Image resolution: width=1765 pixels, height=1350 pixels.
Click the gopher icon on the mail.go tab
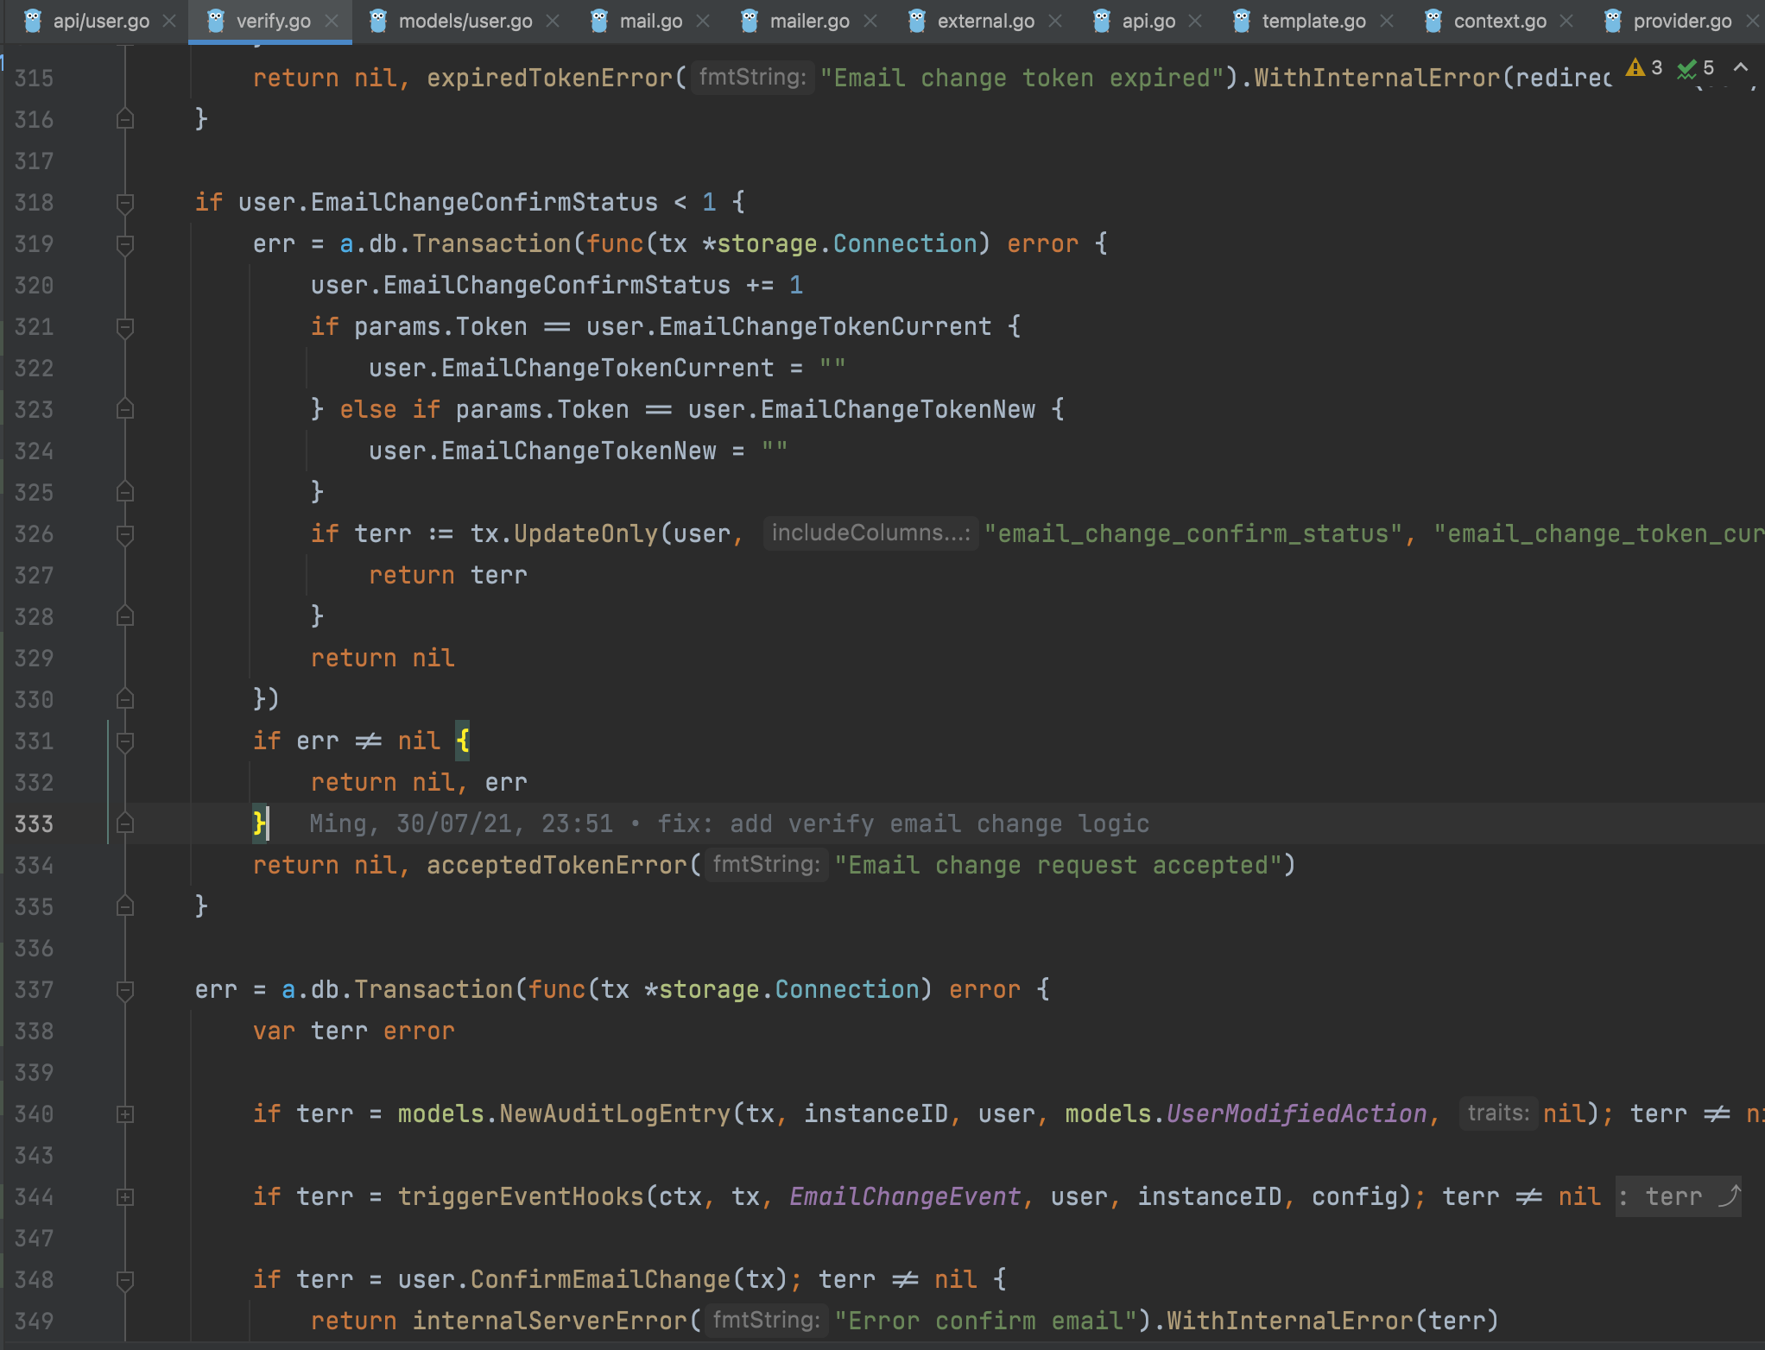(599, 21)
